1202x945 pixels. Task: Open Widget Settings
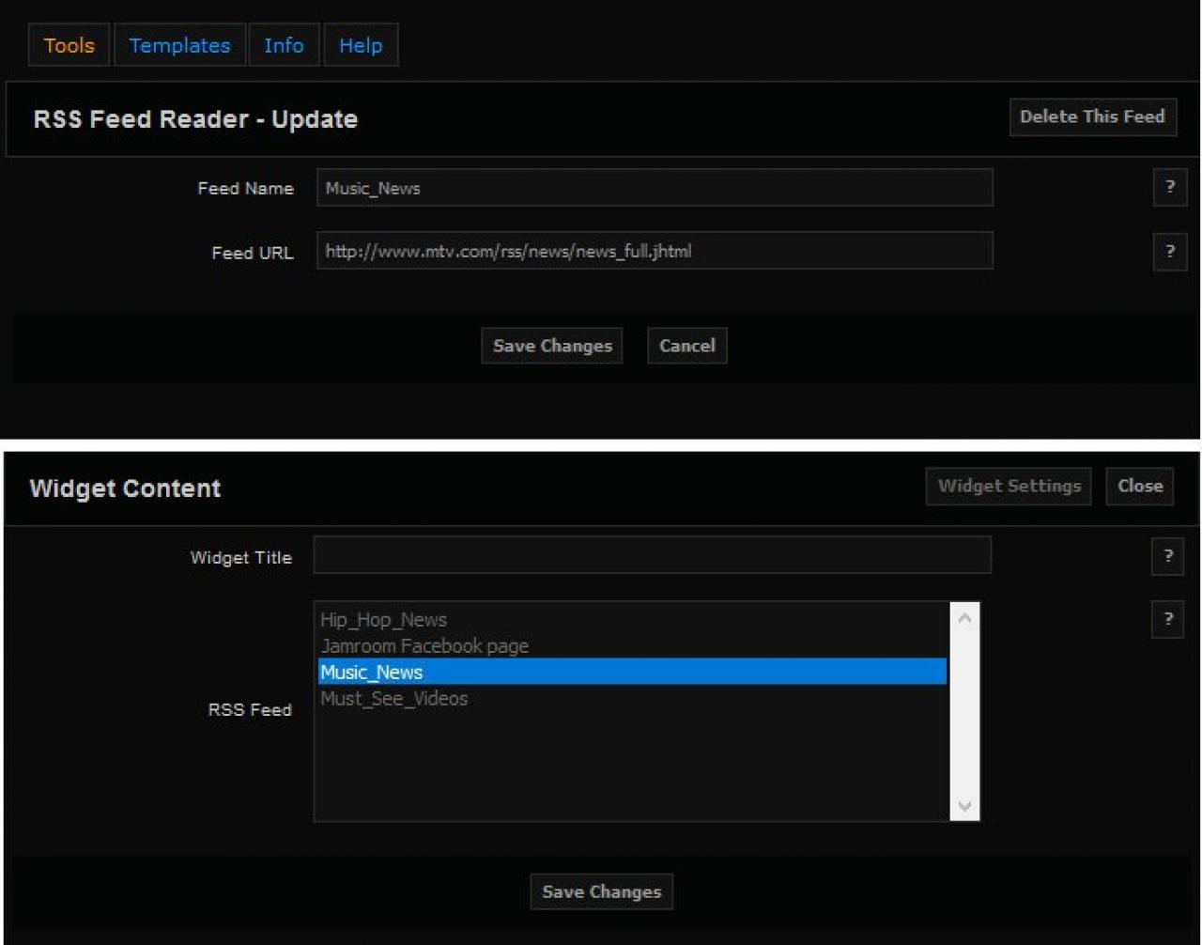point(1009,487)
